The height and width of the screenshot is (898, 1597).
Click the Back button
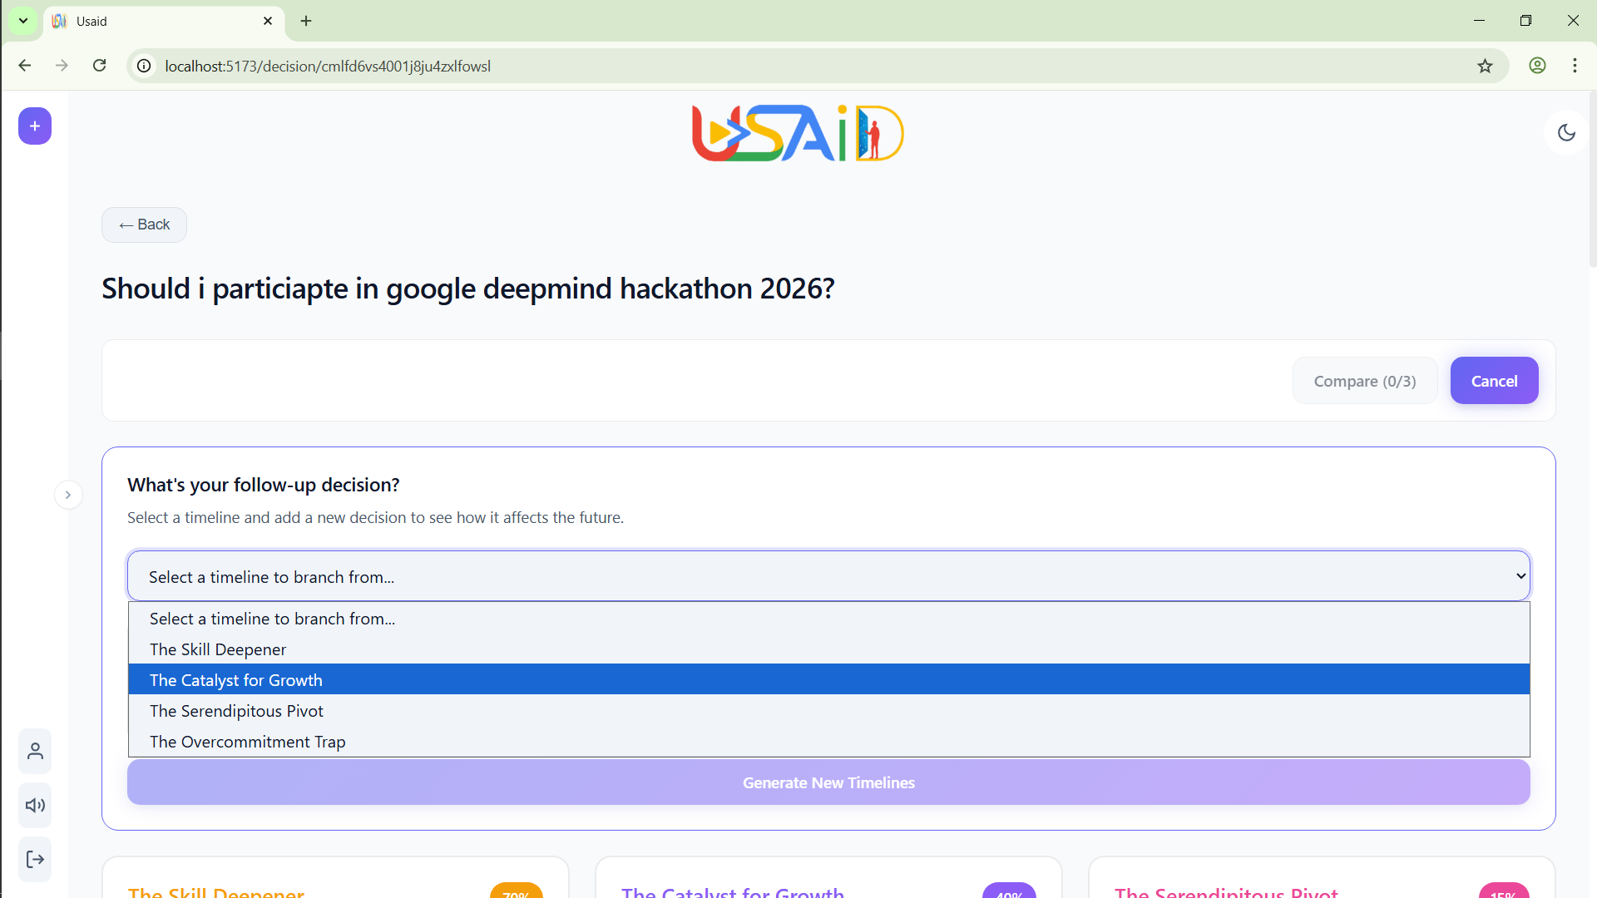click(x=144, y=224)
